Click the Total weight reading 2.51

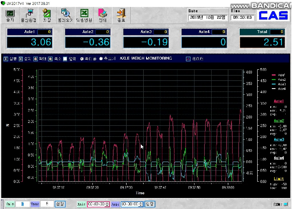[262, 42]
